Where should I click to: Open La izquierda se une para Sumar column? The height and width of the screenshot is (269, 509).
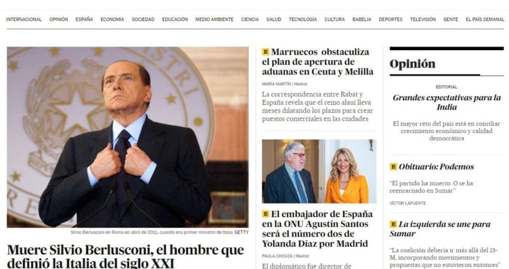440,229
